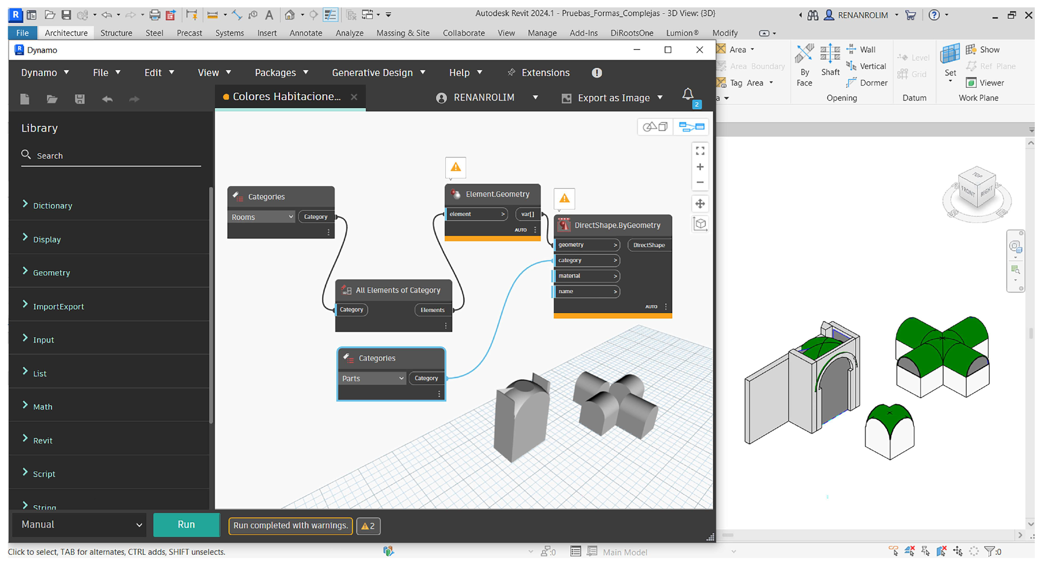The width and height of the screenshot is (1046, 569).
Task: Select the pan mode icon
Action: (700, 204)
